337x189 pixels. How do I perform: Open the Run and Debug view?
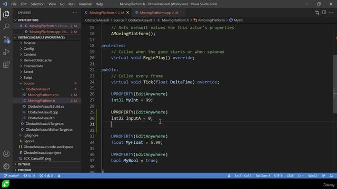pos(6,52)
